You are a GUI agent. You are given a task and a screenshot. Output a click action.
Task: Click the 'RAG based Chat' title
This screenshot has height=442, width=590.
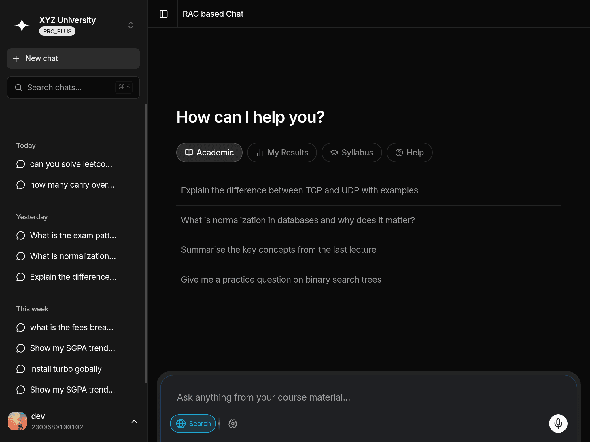[x=213, y=14]
